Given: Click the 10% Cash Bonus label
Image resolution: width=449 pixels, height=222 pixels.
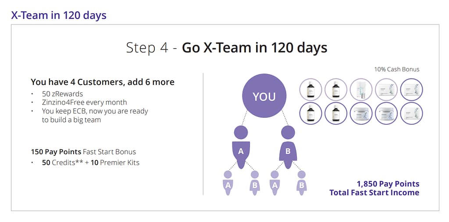Looking at the screenshot, I should pyautogui.click(x=396, y=69).
